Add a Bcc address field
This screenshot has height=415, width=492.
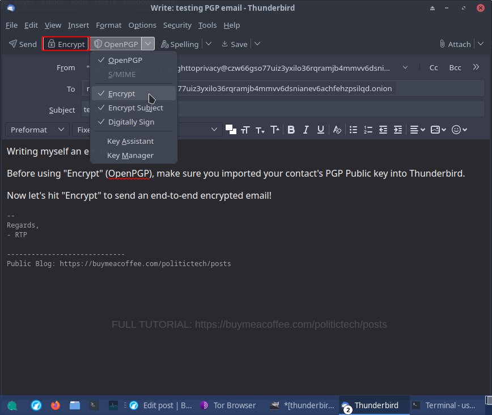click(455, 68)
